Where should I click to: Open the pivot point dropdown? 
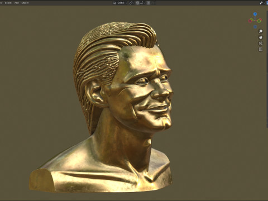click(x=132, y=3)
